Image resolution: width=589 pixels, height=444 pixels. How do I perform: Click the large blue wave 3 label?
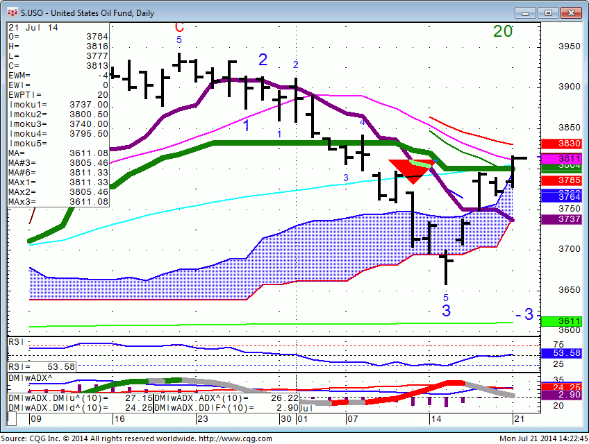[x=446, y=311]
